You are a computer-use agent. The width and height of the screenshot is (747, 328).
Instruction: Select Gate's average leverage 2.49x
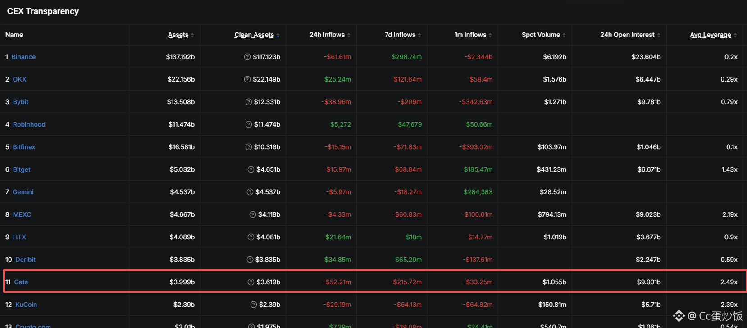[x=729, y=282]
